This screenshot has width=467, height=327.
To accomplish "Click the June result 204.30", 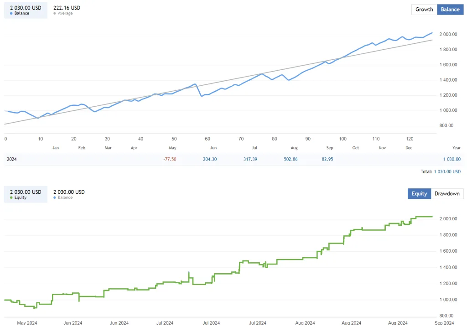I will point(210,160).
